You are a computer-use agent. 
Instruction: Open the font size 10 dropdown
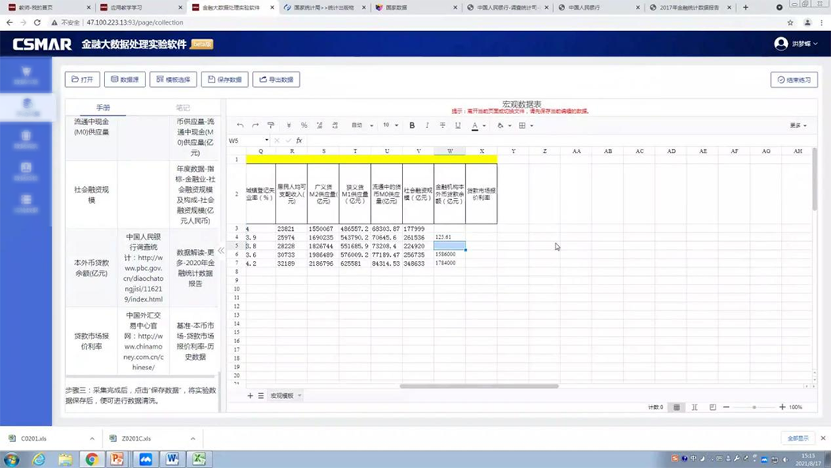[390, 125]
